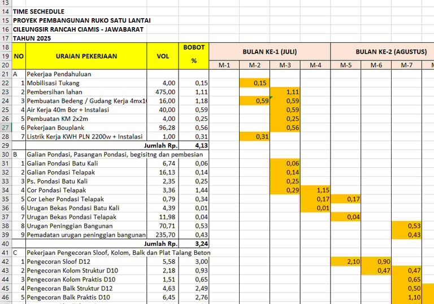Click the Pengecoran Balk Struktur D12 cell
The width and height of the screenshot is (434, 304).
coord(86,288)
